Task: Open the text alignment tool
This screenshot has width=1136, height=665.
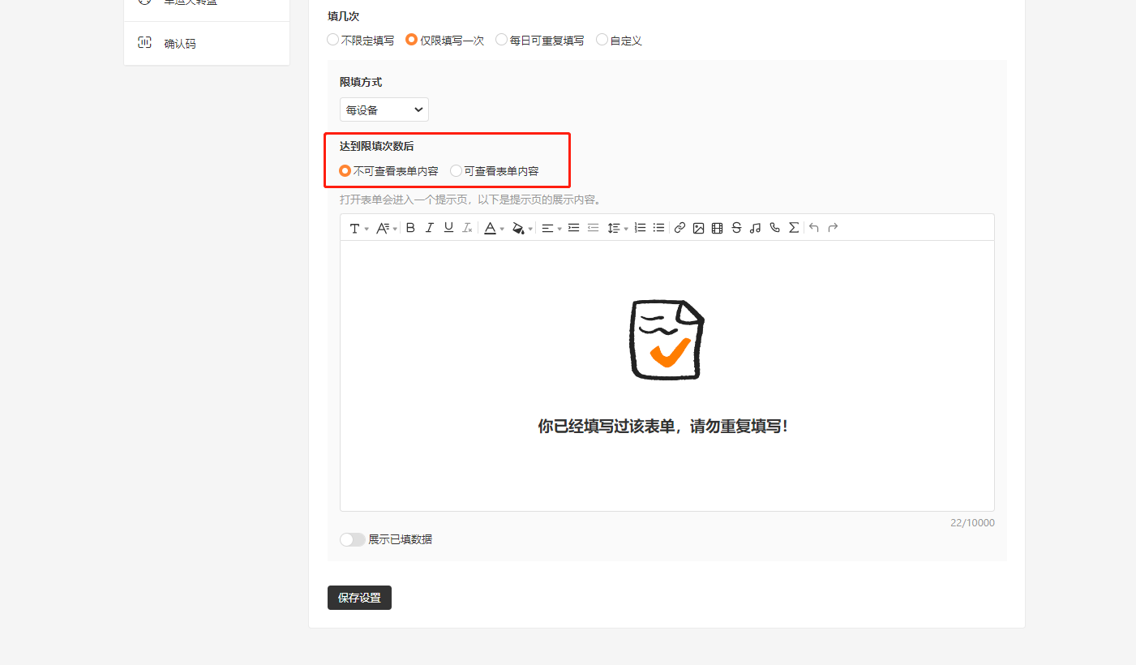Action: 547,229
